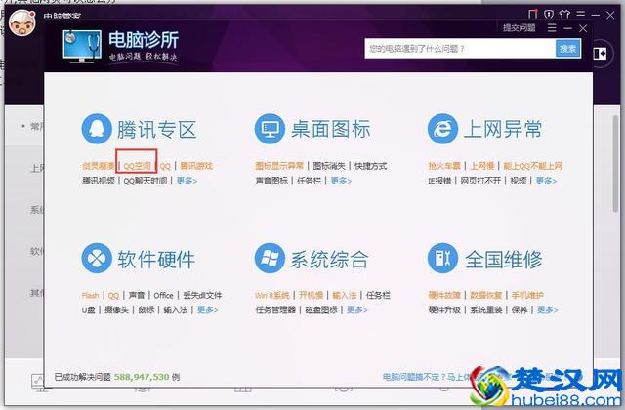The height and width of the screenshot is (410, 625).
Task: Open the 全国维修 tools icon
Action: 442,258
